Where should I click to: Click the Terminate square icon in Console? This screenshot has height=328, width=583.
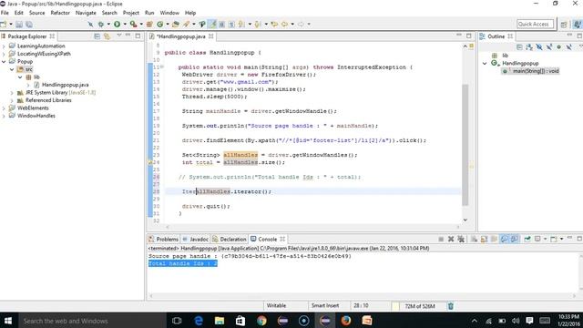(x=441, y=239)
